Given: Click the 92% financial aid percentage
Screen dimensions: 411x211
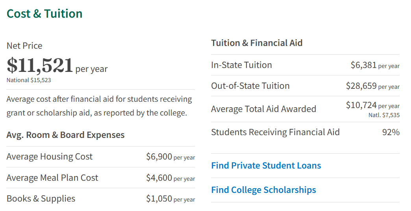Looking at the screenshot, I should click(x=391, y=132).
